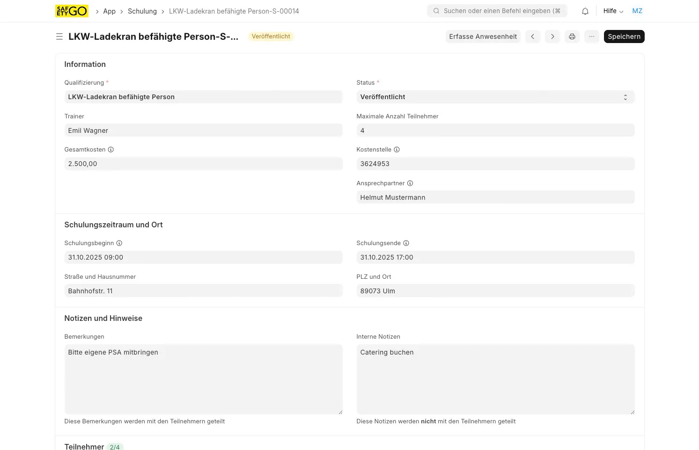
Task: Open the sidebar via hamburger icon
Action: point(59,36)
